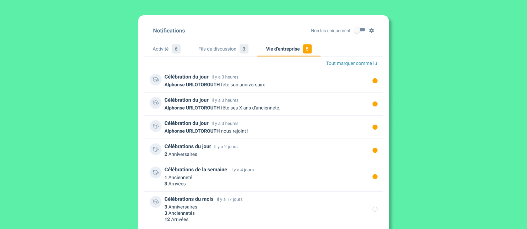This screenshot has width=527, height=229.
Task: Toggle the Non lus uniquement switch
Action: click(x=360, y=30)
